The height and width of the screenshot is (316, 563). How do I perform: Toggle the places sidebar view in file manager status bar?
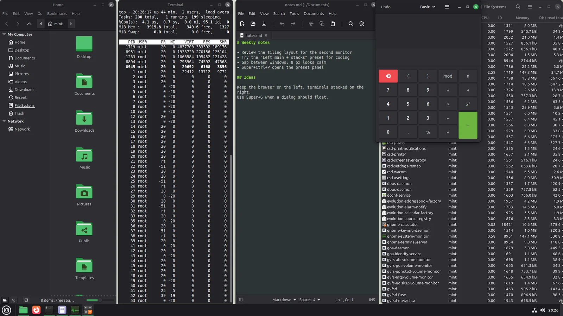[5, 300]
